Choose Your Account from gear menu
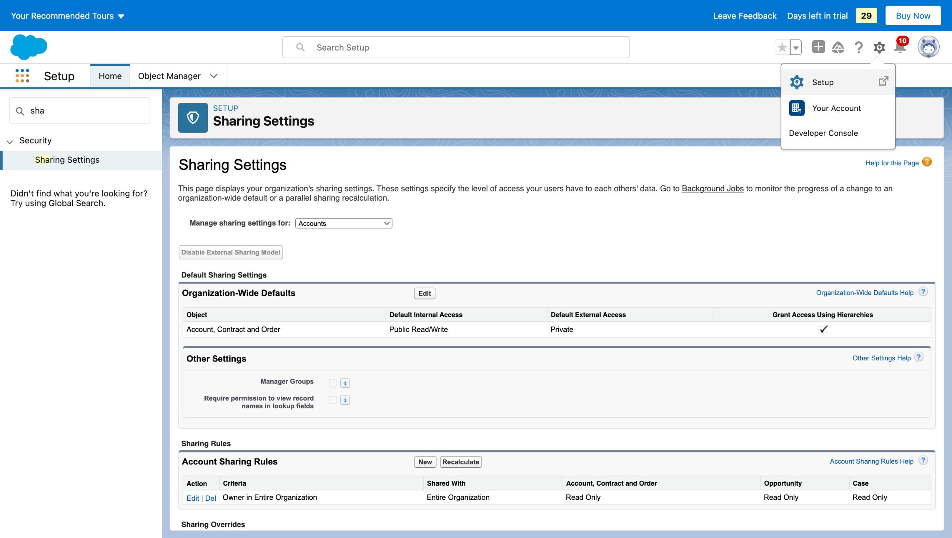The image size is (952, 538). 838,108
